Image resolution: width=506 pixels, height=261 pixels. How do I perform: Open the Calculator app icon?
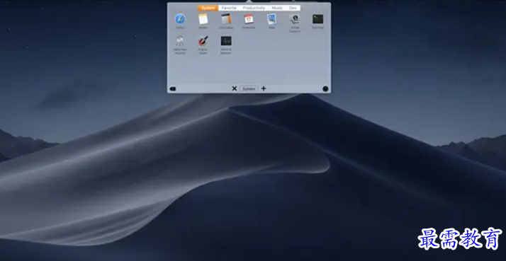226,19
